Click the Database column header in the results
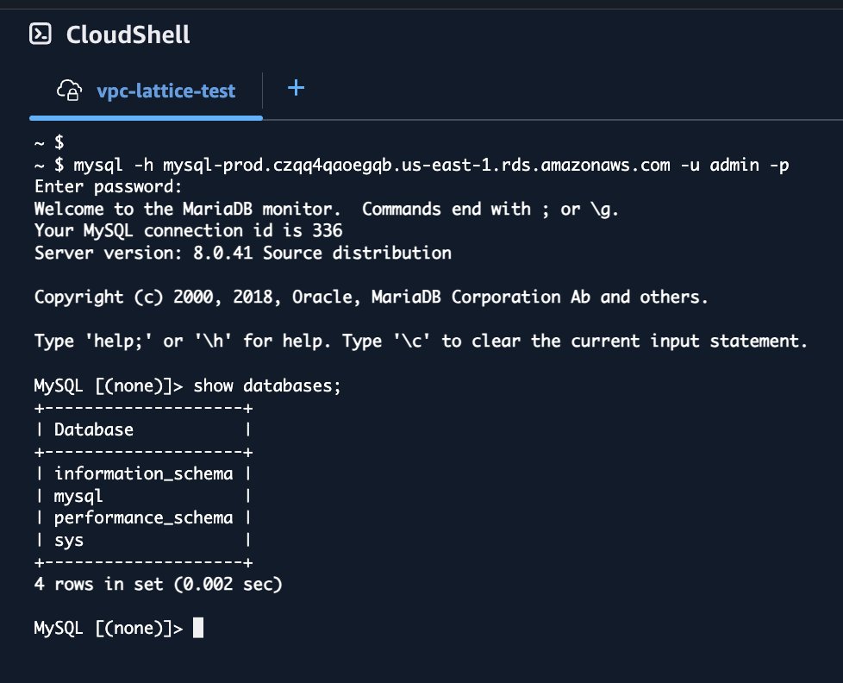Viewport: 843px width, 683px height. (x=95, y=429)
